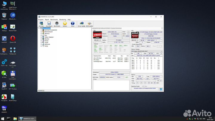Open the FSCapture desktop icon
Screen dimensions: 215x121
pos(4,98)
